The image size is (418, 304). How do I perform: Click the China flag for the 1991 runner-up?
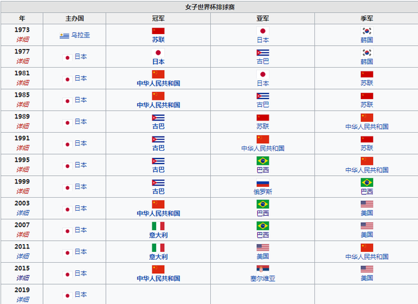click(262, 139)
